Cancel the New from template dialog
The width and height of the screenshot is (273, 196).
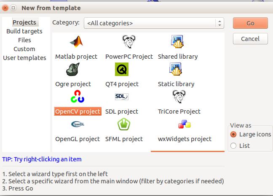click(x=250, y=38)
